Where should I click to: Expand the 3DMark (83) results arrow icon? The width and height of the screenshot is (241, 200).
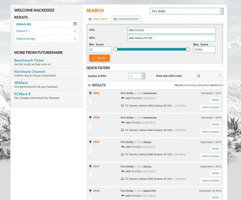pos(75,24)
